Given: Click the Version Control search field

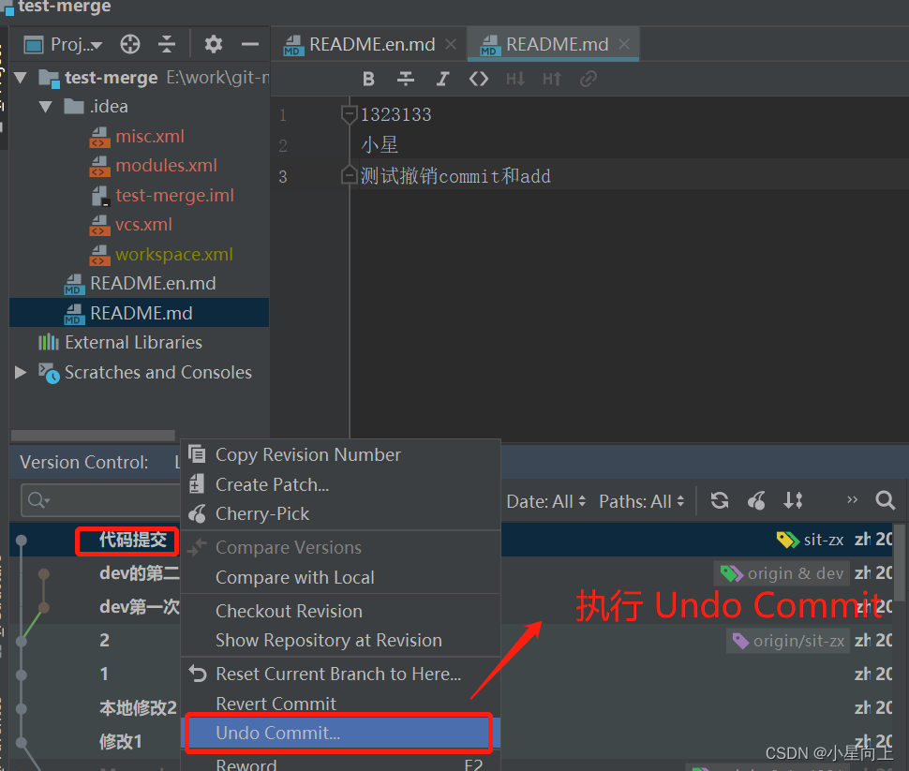Looking at the screenshot, I should click(x=98, y=500).
